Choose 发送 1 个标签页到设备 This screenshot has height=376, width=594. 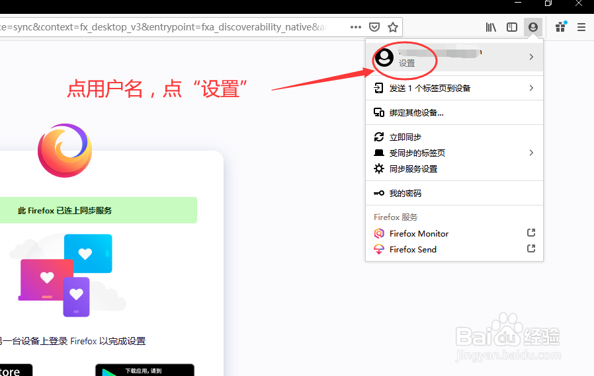454,88
